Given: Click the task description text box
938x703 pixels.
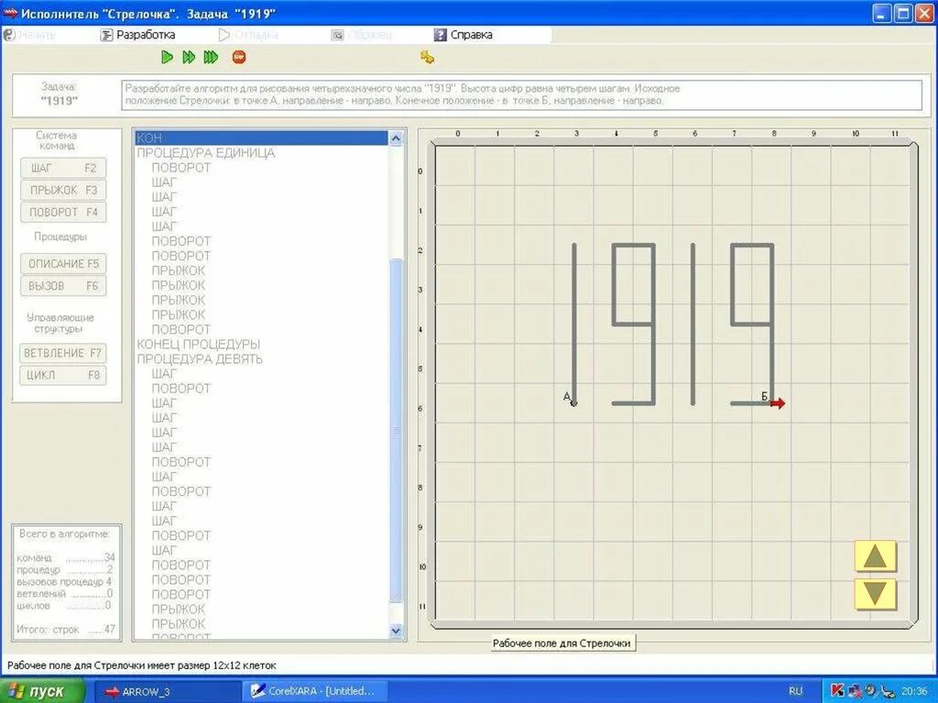Looking at the screenshot, I should [x=521, y=94].
